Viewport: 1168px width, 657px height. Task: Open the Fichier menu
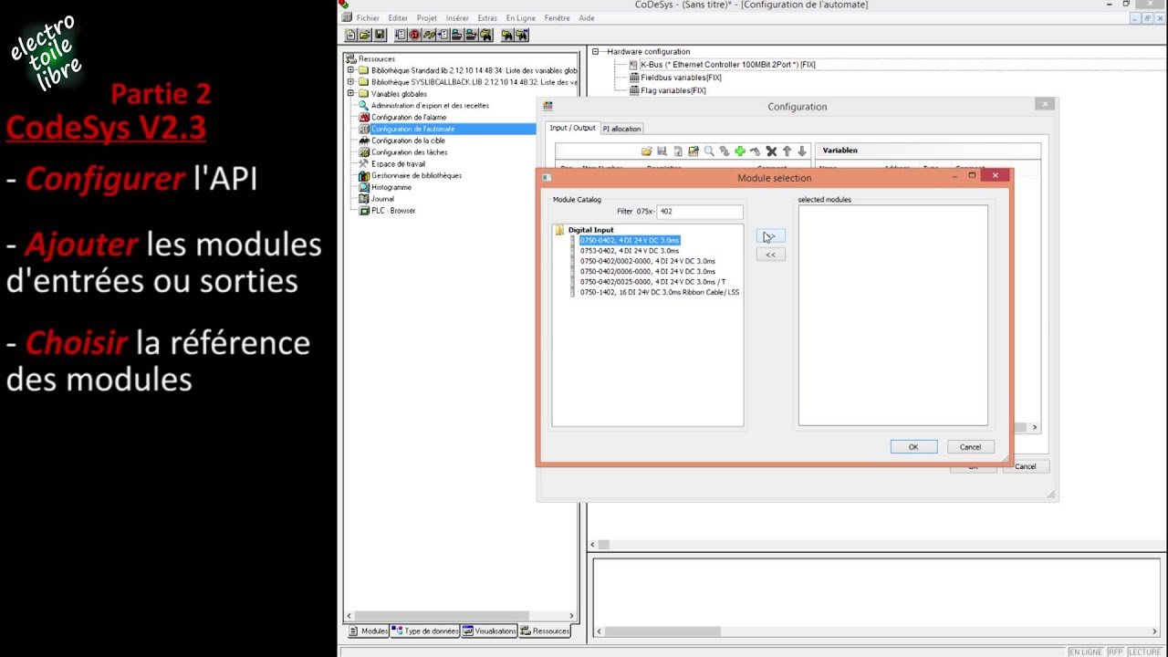(x=368, y=18)
